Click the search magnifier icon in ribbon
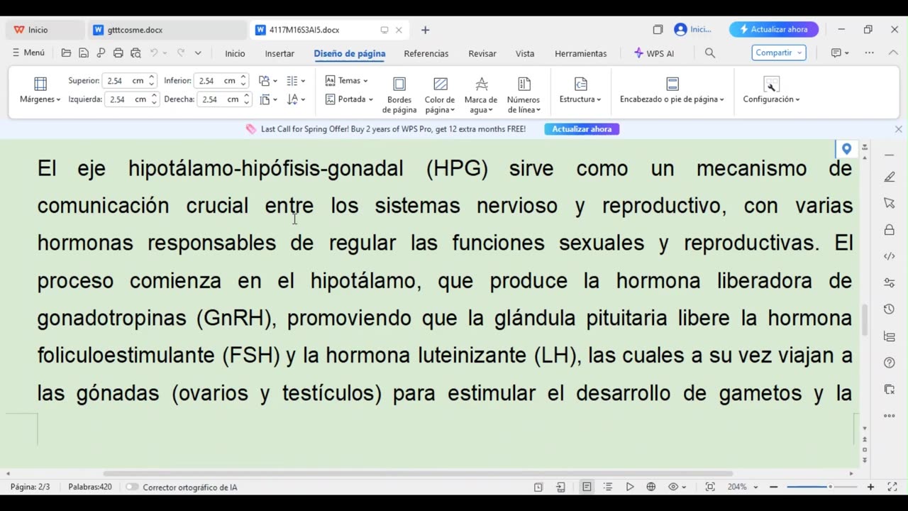The width and height of the screenshot is (908, 511). point(709,53)
